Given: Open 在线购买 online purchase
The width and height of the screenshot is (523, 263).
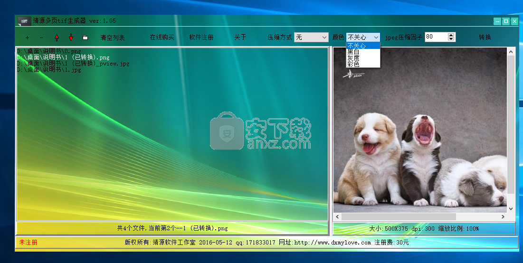Looking at the screenshot, I should [162, 38].
